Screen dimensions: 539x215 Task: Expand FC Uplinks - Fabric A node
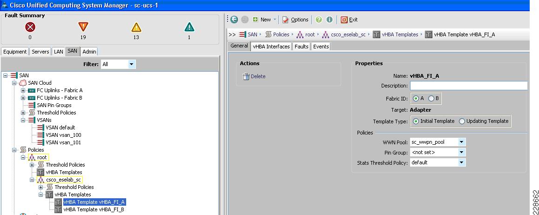point(23,90)
